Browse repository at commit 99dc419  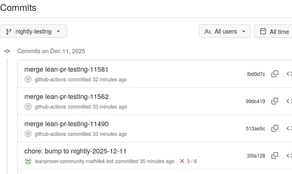point(289,101)
